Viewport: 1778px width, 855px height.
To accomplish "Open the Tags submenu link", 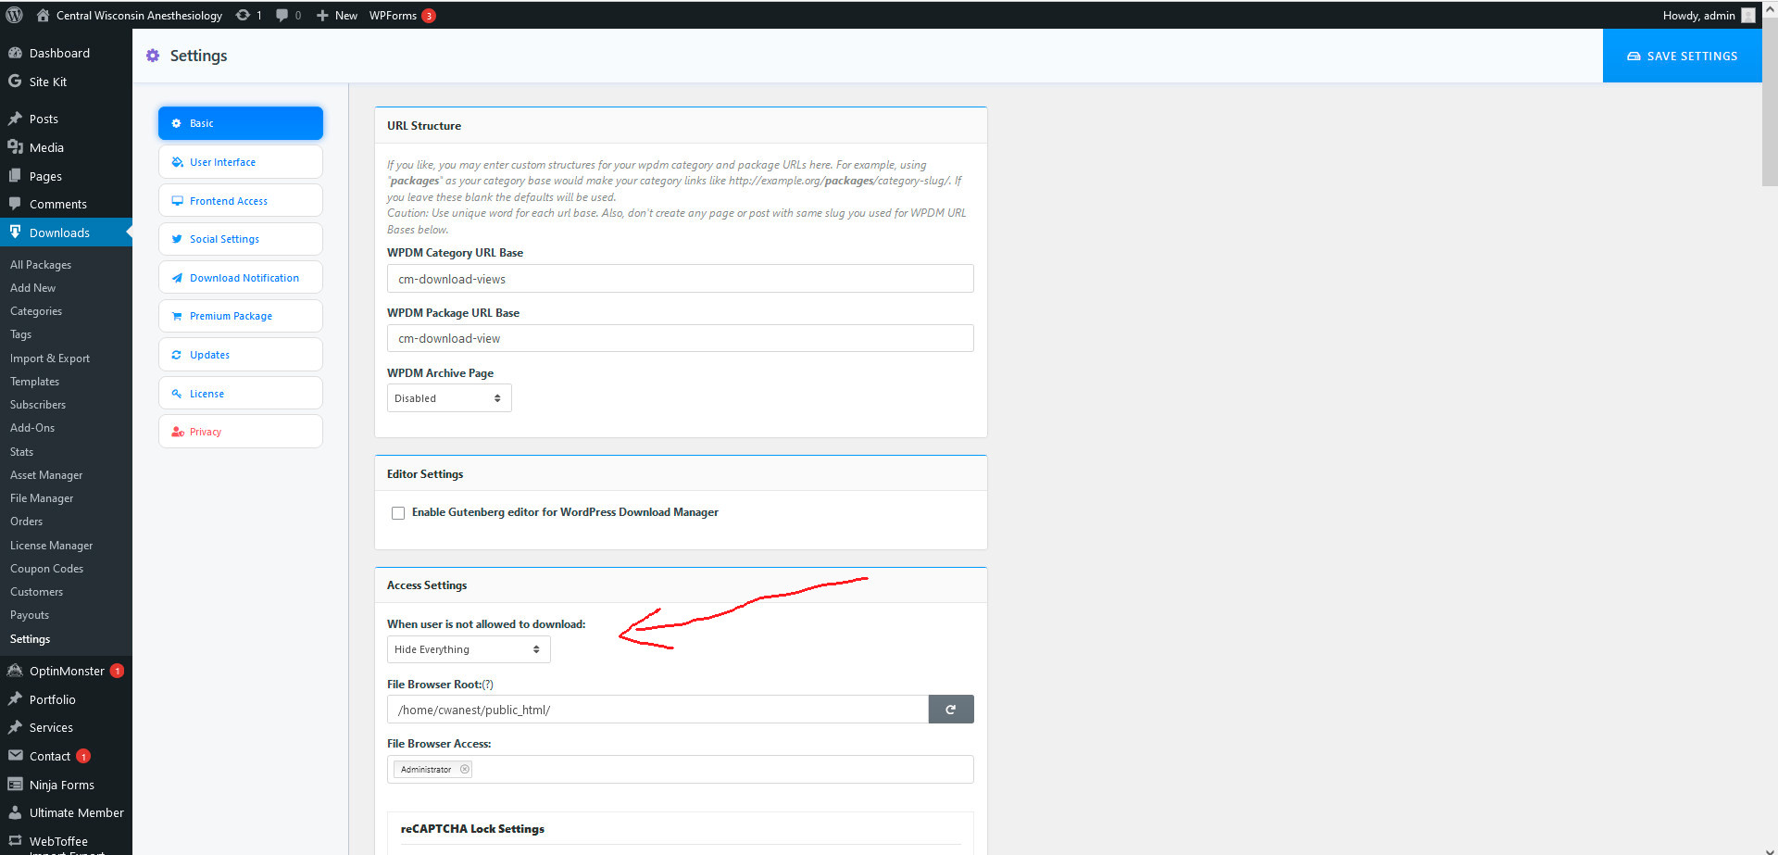I will [x=20, y=334].
